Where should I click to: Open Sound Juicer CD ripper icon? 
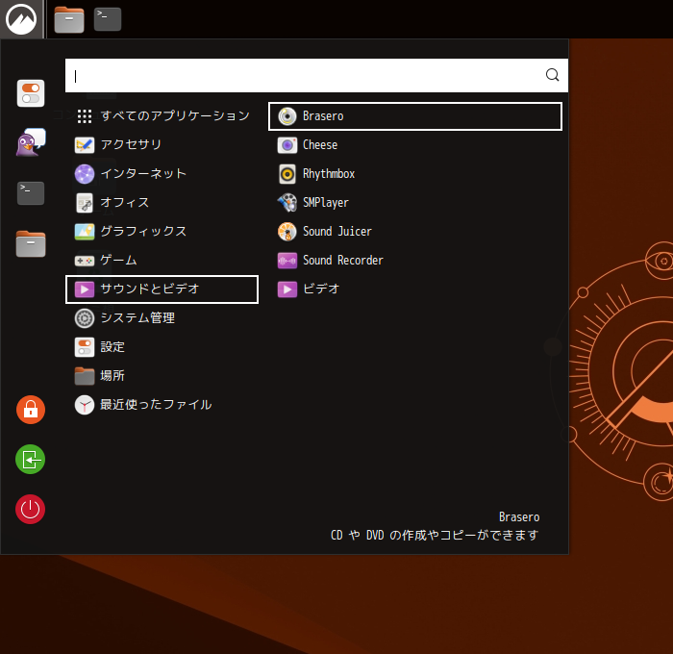(287, 232)
